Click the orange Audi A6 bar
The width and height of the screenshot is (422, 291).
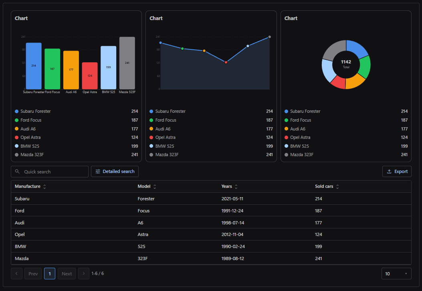[71, 70]
